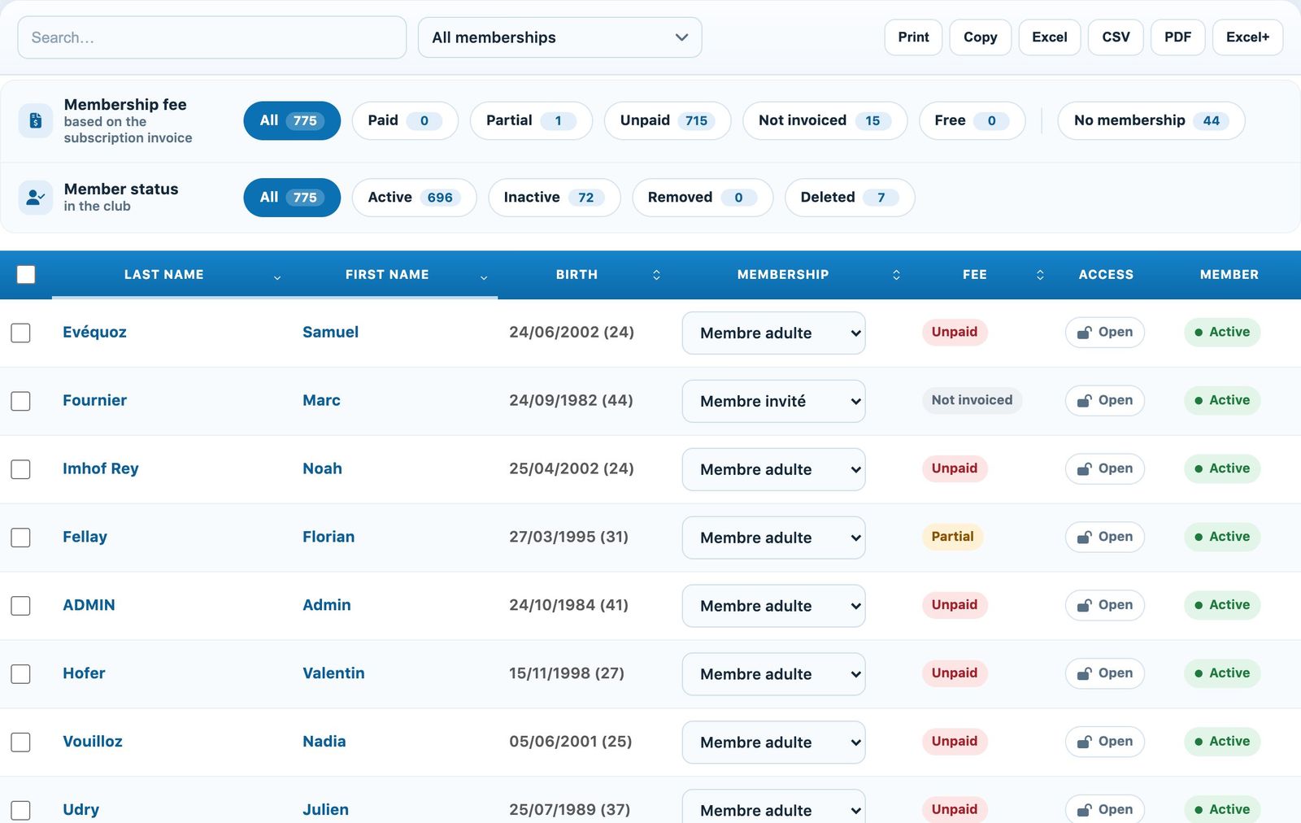The height and width of the screenshot is (823, 1301).
Task: Click the Partial fee badge for Fellay
Action: (952, 537)
